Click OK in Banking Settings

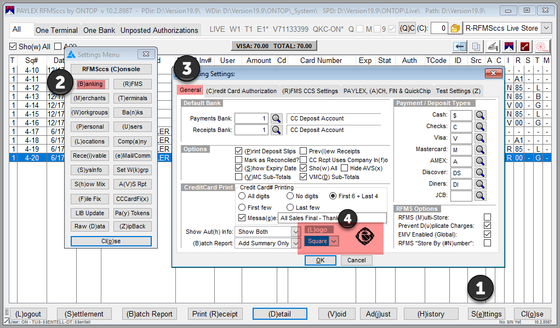click(x=321, y=260)
